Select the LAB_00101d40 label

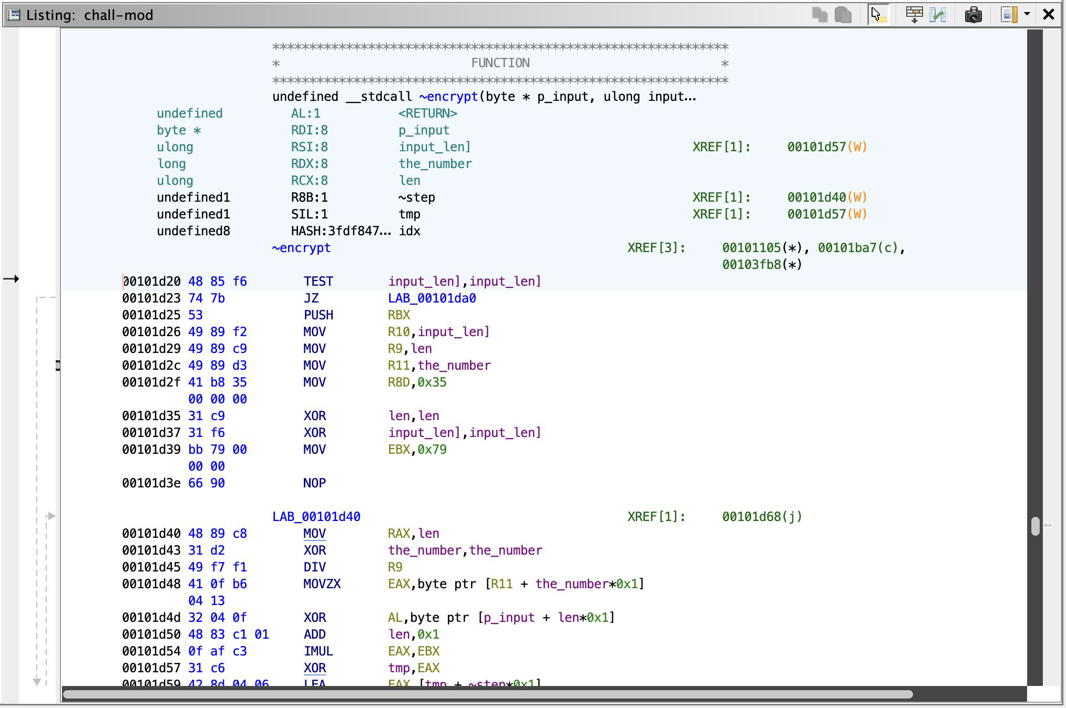316,517
